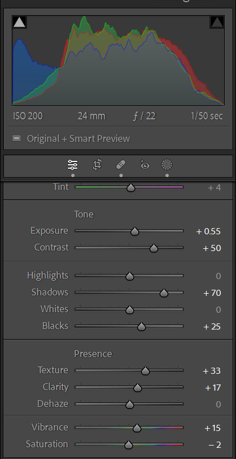Screen dimensions: 236x459
Task: Select the Edit sliders tool icon
Action: coord(73,165)
